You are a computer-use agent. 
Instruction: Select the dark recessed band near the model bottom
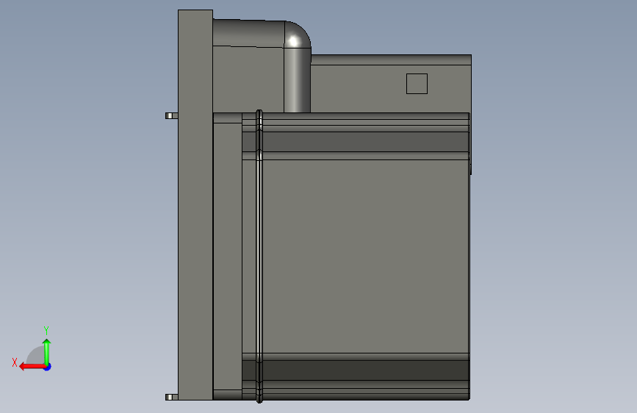click(356, 370)
